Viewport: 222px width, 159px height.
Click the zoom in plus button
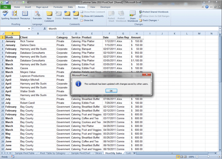tap(220, 157)
